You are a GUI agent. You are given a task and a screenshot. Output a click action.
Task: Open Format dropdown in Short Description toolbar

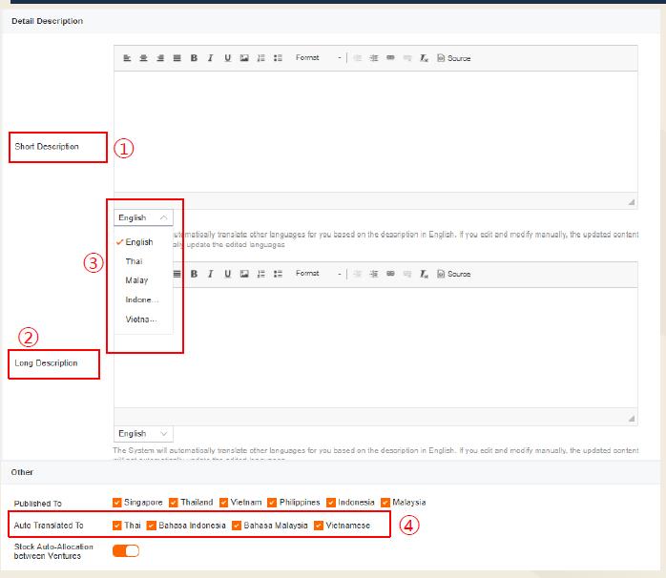click(318, 58)
